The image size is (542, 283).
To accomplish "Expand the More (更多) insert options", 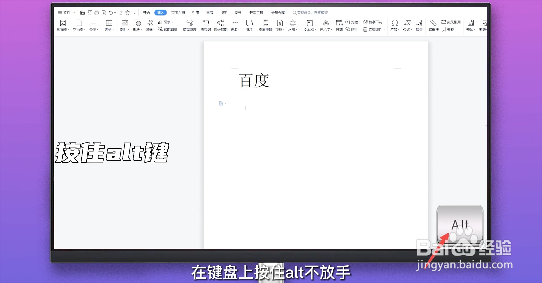I will pyautogui.click(x=235, y=25).
